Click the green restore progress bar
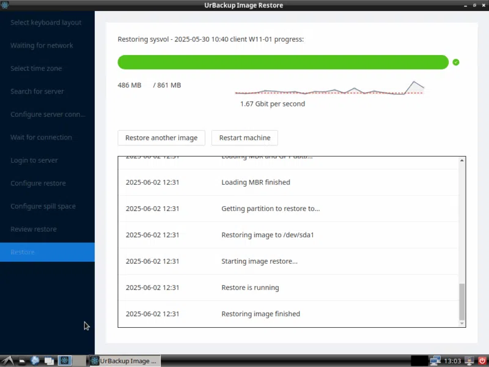Image resolution: width=489 pixels, height=367 pixels. click(x=283, y=62)
